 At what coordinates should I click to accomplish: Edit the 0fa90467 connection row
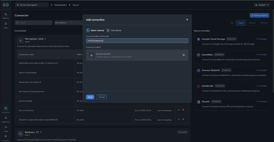click(179, 119)
